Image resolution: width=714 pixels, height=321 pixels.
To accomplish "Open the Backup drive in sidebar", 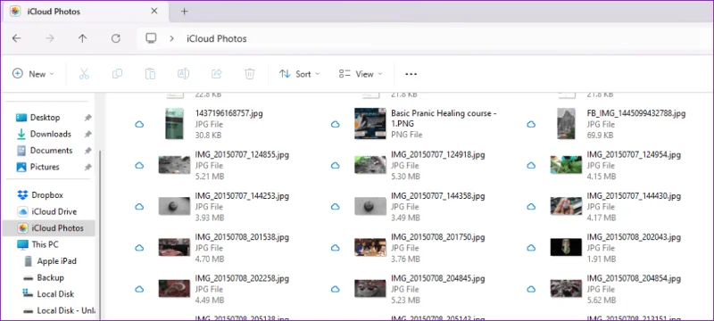I will click(x=50, y=277).
